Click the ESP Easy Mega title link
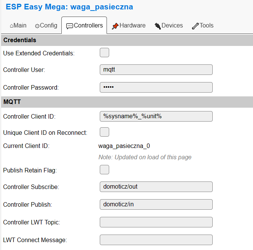This screenshot has height=250, width=253. tap(69, 7)
